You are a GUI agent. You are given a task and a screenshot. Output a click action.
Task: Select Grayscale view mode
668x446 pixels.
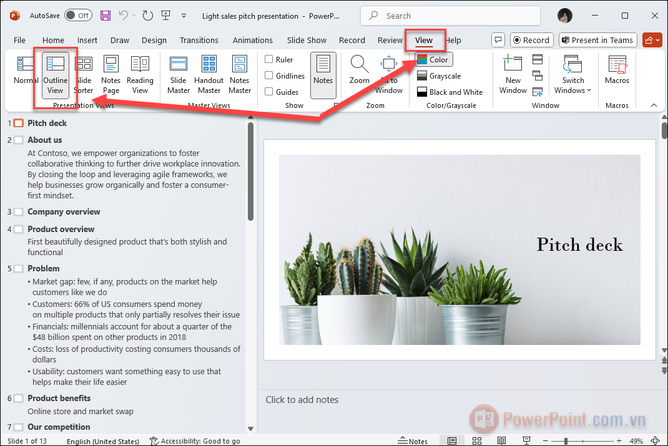tap(439, 75)
